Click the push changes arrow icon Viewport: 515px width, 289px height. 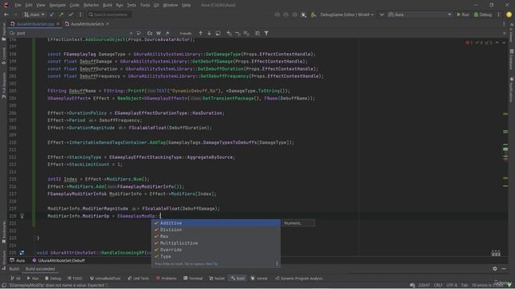61,14
